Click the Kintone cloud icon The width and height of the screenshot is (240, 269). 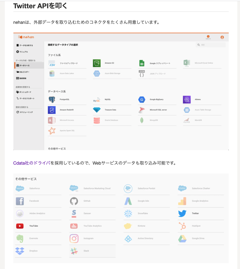tap(128, 226)
